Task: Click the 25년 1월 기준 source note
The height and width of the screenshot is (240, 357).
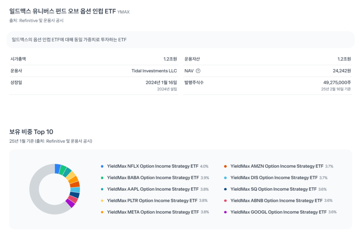Action: point(51,141)
